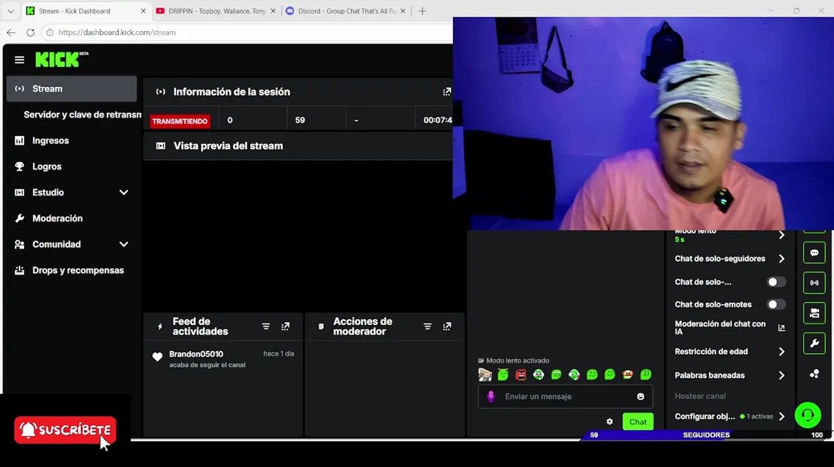This screenshot has width=834, height=467.
Task: Open the hamburger menu beside the Kick logo
Action: pos(19,60)
